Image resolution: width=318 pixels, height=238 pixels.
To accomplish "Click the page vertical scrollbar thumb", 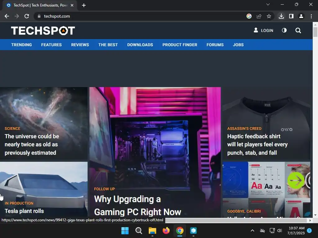I will [x=315, y=32].
